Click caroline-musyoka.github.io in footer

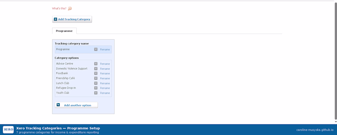[x=315, y=130]
